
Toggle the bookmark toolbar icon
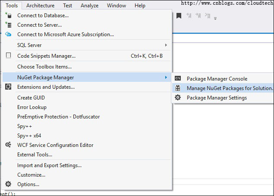point(179,16)
